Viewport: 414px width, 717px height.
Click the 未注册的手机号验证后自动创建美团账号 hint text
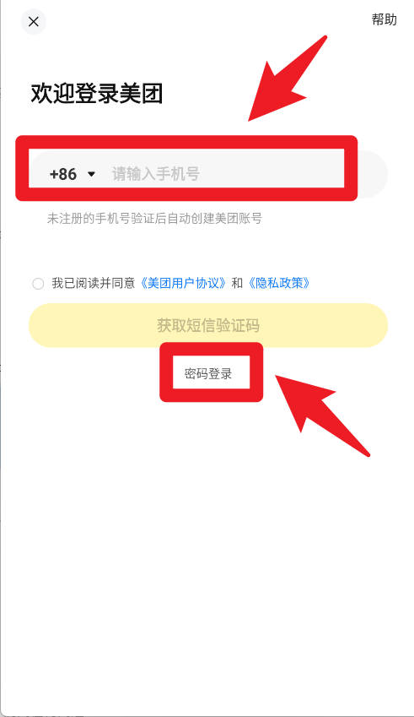point(154,218)
